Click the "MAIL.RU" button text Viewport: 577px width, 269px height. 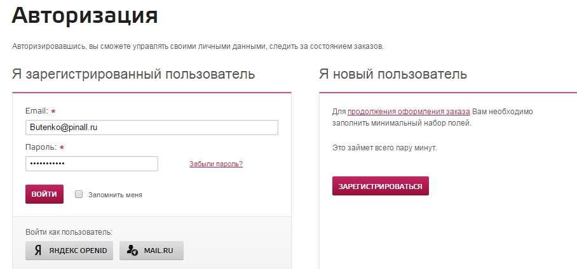coord(159,251)
